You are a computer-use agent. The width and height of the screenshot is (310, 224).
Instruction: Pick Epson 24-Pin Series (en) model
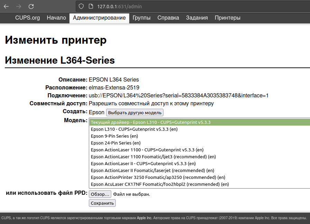pos(200,143)
